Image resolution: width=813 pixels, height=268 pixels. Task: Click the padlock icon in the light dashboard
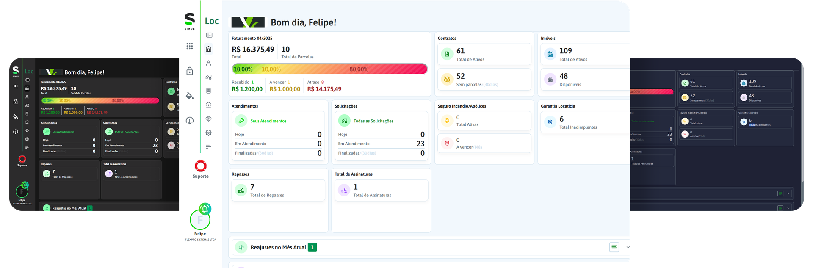pyautogui.click(x=190, y=71)
